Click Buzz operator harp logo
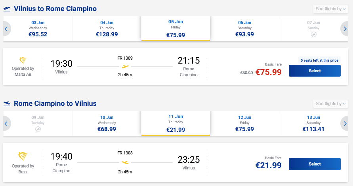This screenshot has width=353, height=186. [23, 156]
